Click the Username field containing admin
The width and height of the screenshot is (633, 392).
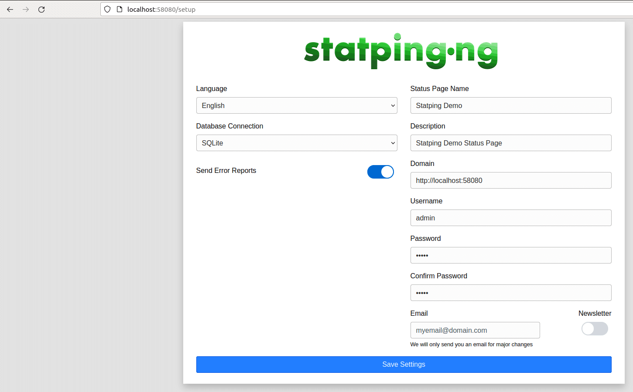pyautogui.click(x=511, y=218)
